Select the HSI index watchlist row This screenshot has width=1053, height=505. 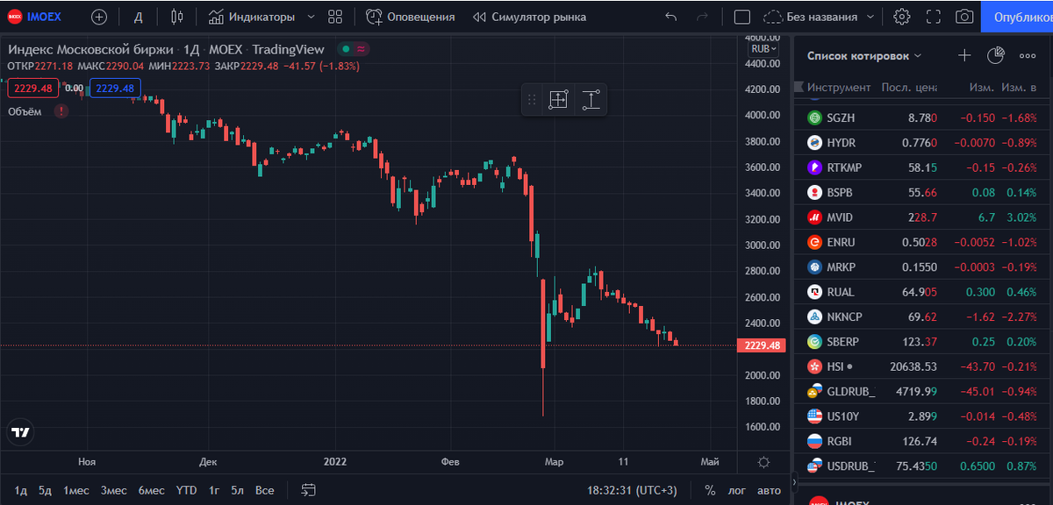tap(921, 366)
